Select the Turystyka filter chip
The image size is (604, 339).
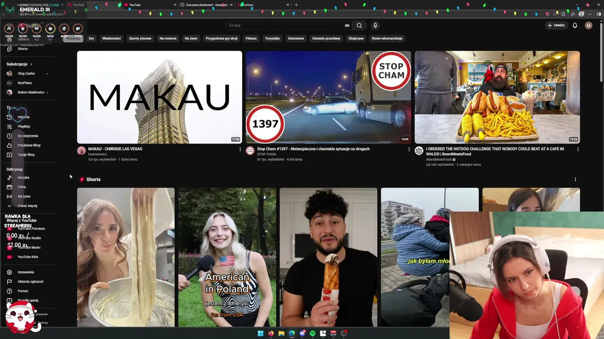pyautogui.click(x=272, y=39)
